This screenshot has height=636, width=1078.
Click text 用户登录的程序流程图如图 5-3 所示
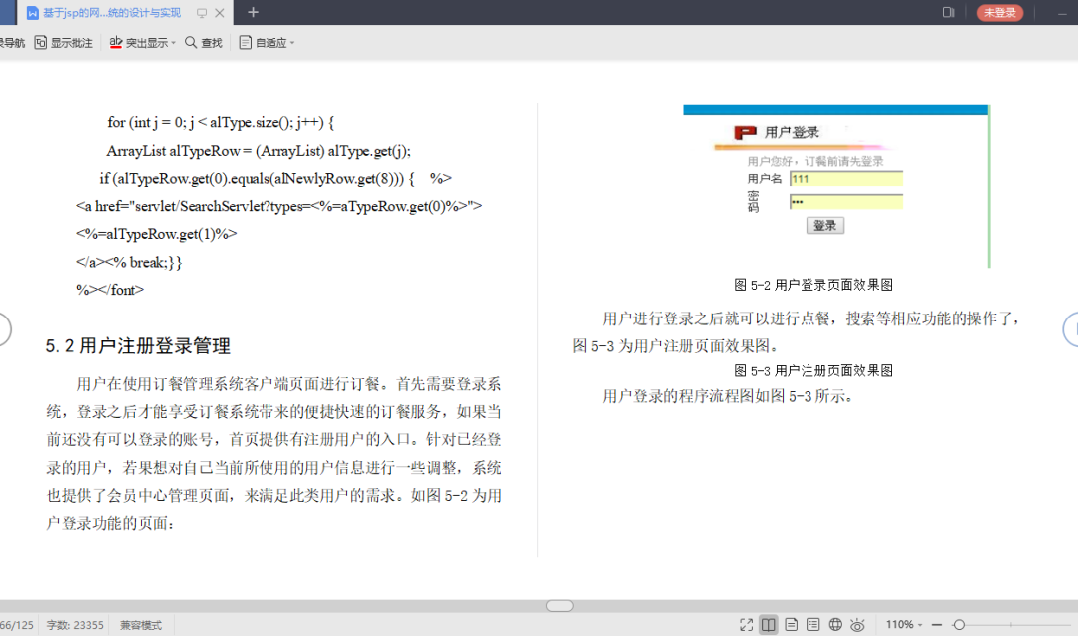728,396
